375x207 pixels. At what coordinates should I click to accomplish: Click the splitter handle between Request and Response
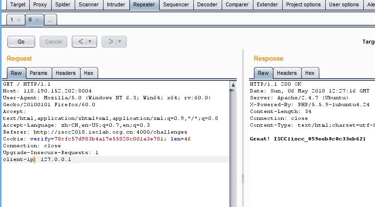pyautogui.click(x=243, y=179)
